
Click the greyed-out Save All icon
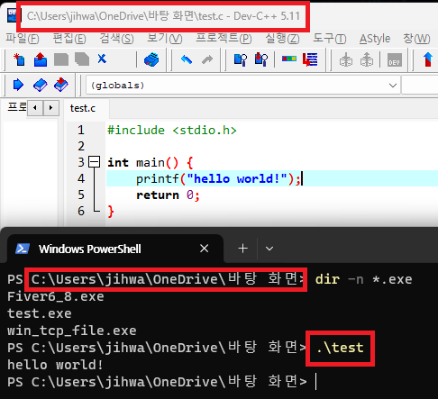tap(82, 59)
